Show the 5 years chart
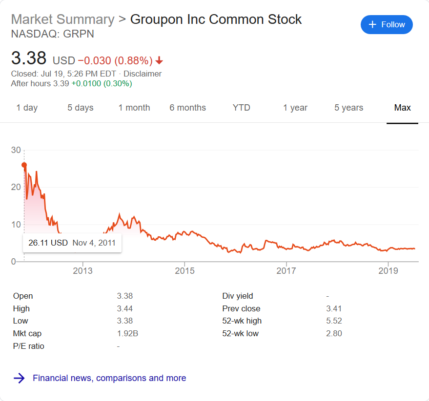429x401 pixels. click(x=348, y=108)
